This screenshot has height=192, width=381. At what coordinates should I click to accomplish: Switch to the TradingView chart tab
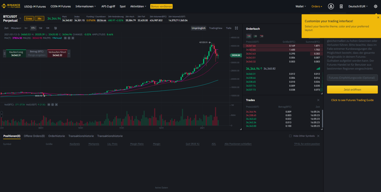pyautogui.click(x=216, y=28)
